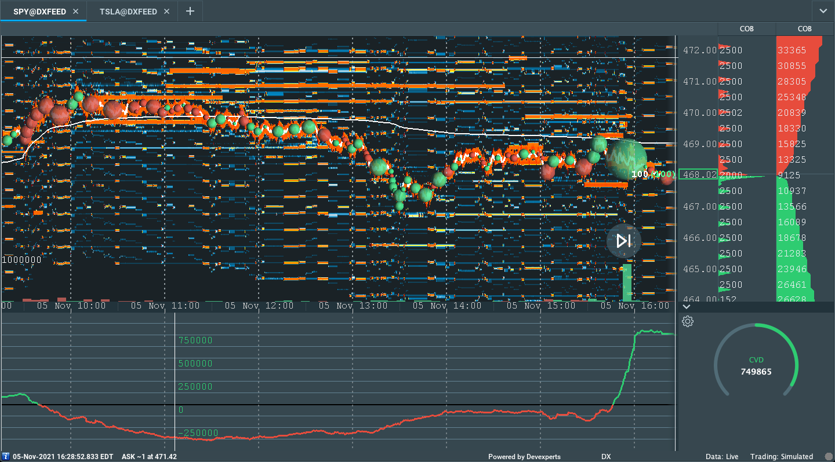
Task: Select the 16089 cumulative bid value
Action: click(792, 222)
